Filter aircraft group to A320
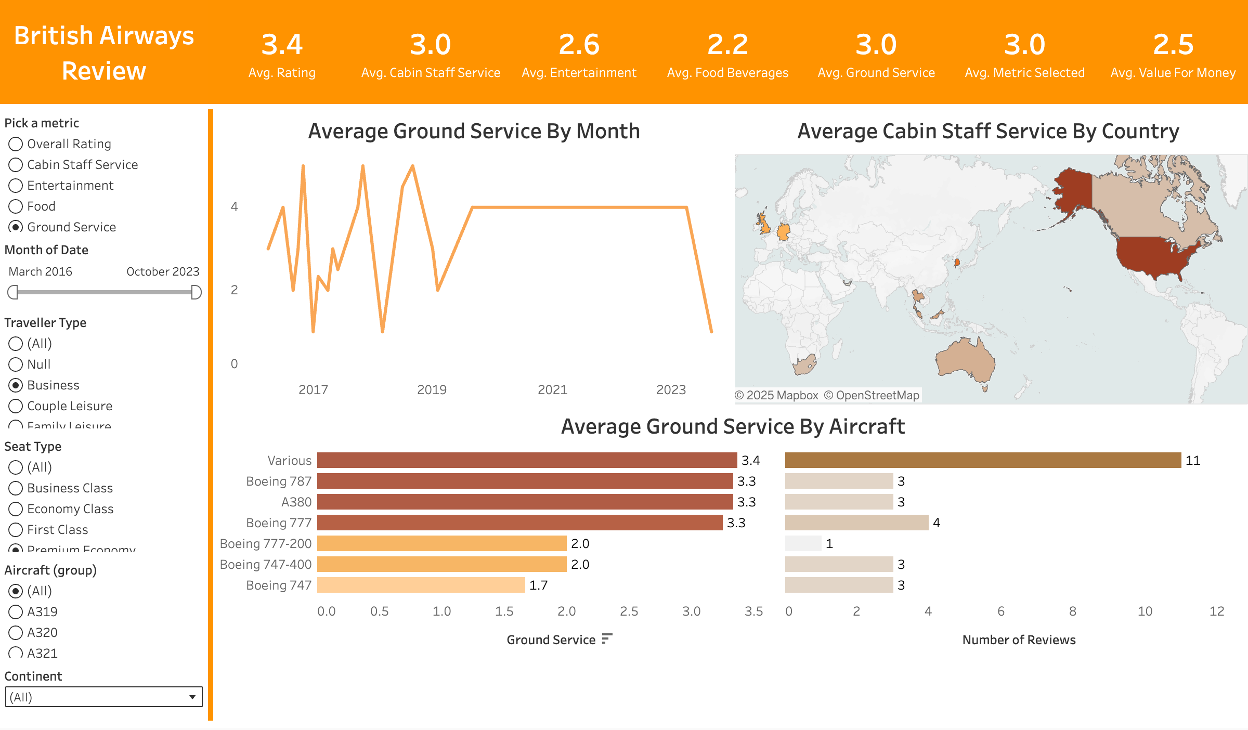Viewport: 1248px width, 730px height. (x=16, y=633)
